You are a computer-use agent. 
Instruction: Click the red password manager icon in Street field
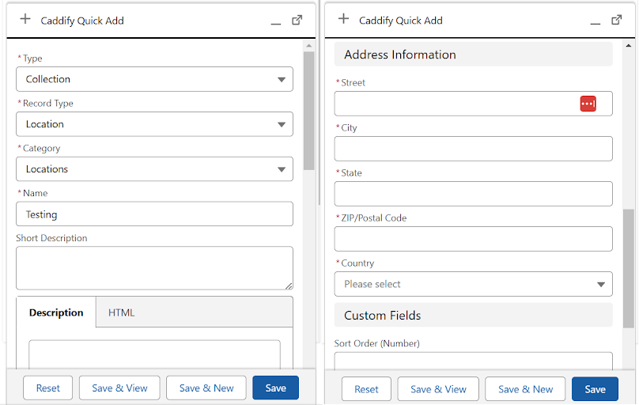(x=588, y=104)
